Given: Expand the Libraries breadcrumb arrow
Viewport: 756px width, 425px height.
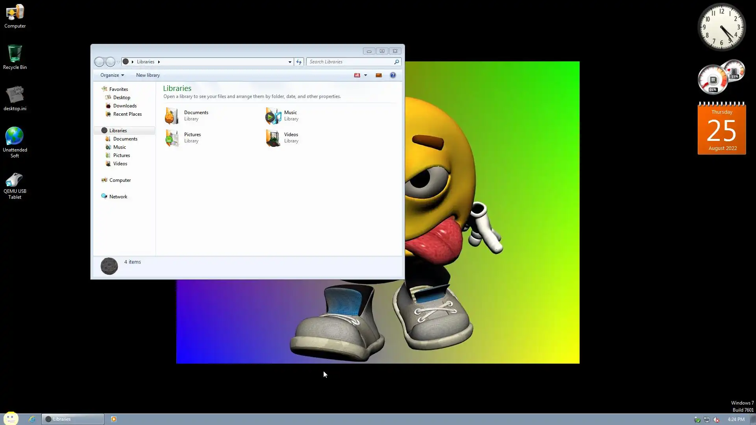Looking at the screenshot, I should pyautogui.click(x=159, y=62).
